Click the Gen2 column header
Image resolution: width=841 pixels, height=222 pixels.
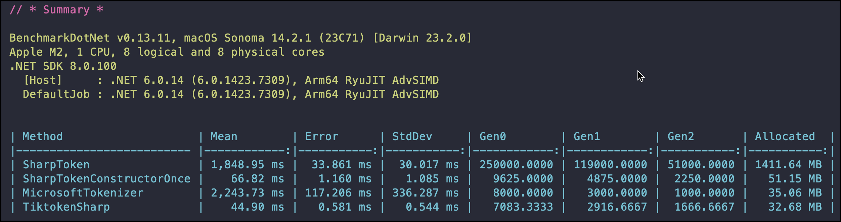click(681, 137)
